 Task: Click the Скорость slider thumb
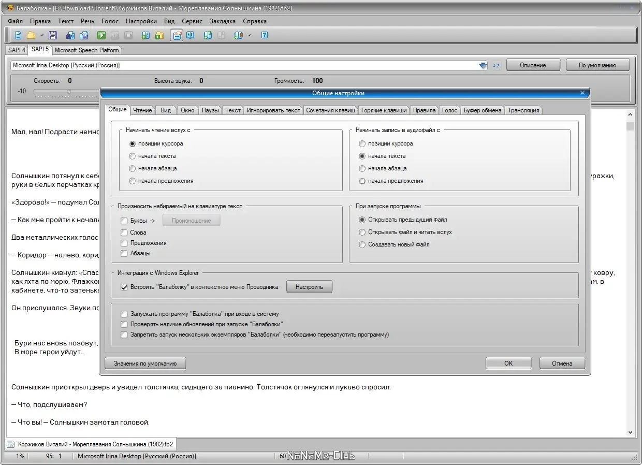point(69,92)
